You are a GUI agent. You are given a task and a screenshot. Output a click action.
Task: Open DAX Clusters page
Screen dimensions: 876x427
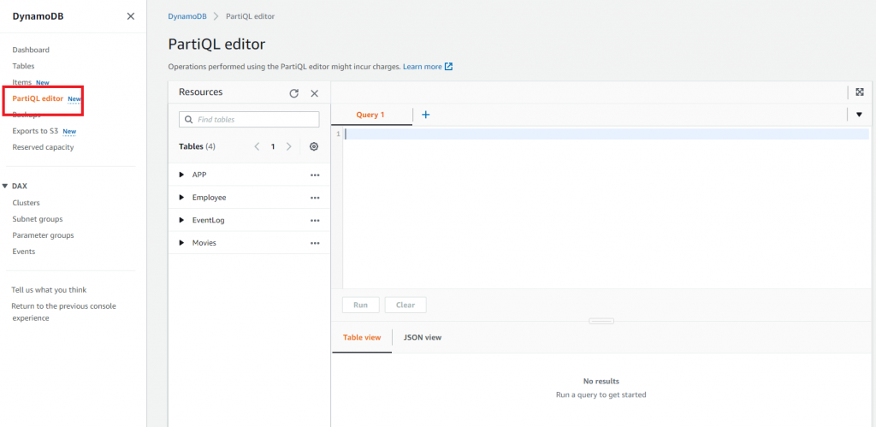point(27,203)
